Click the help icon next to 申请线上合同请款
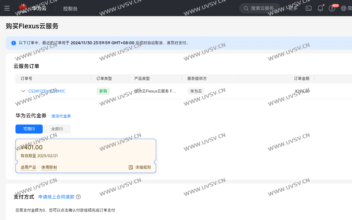This screenshot has height=220, width=352. coord(78,197)
